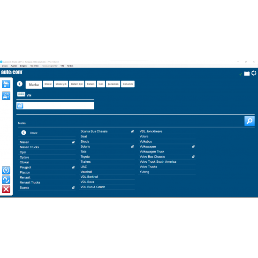Switch to the Model yılı tab

click(x=61, y=84)
